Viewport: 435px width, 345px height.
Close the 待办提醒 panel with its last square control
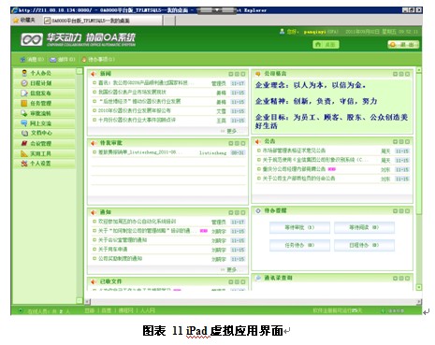point(407,211)
